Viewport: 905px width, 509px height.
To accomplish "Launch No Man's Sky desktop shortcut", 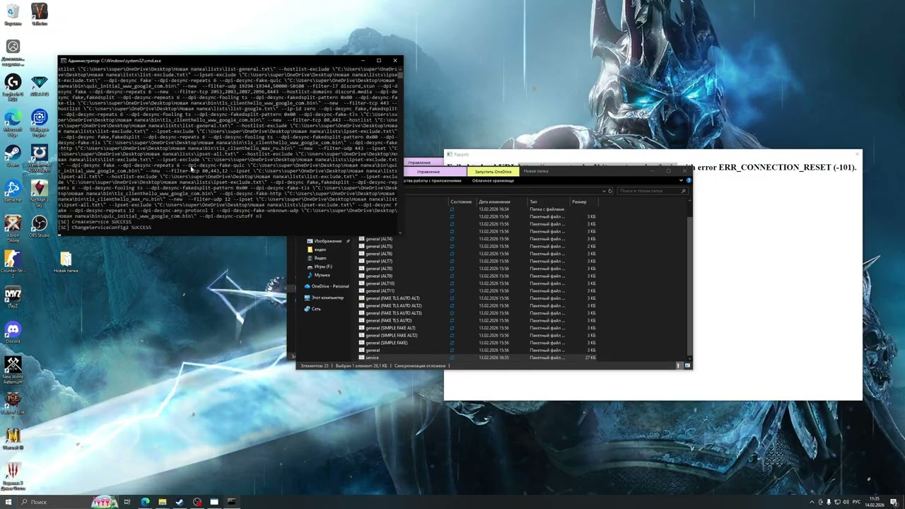I will pos(40,192).
